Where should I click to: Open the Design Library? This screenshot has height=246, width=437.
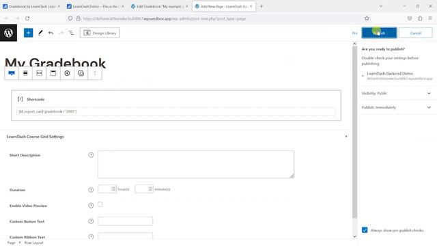click(x=100, y=33)
